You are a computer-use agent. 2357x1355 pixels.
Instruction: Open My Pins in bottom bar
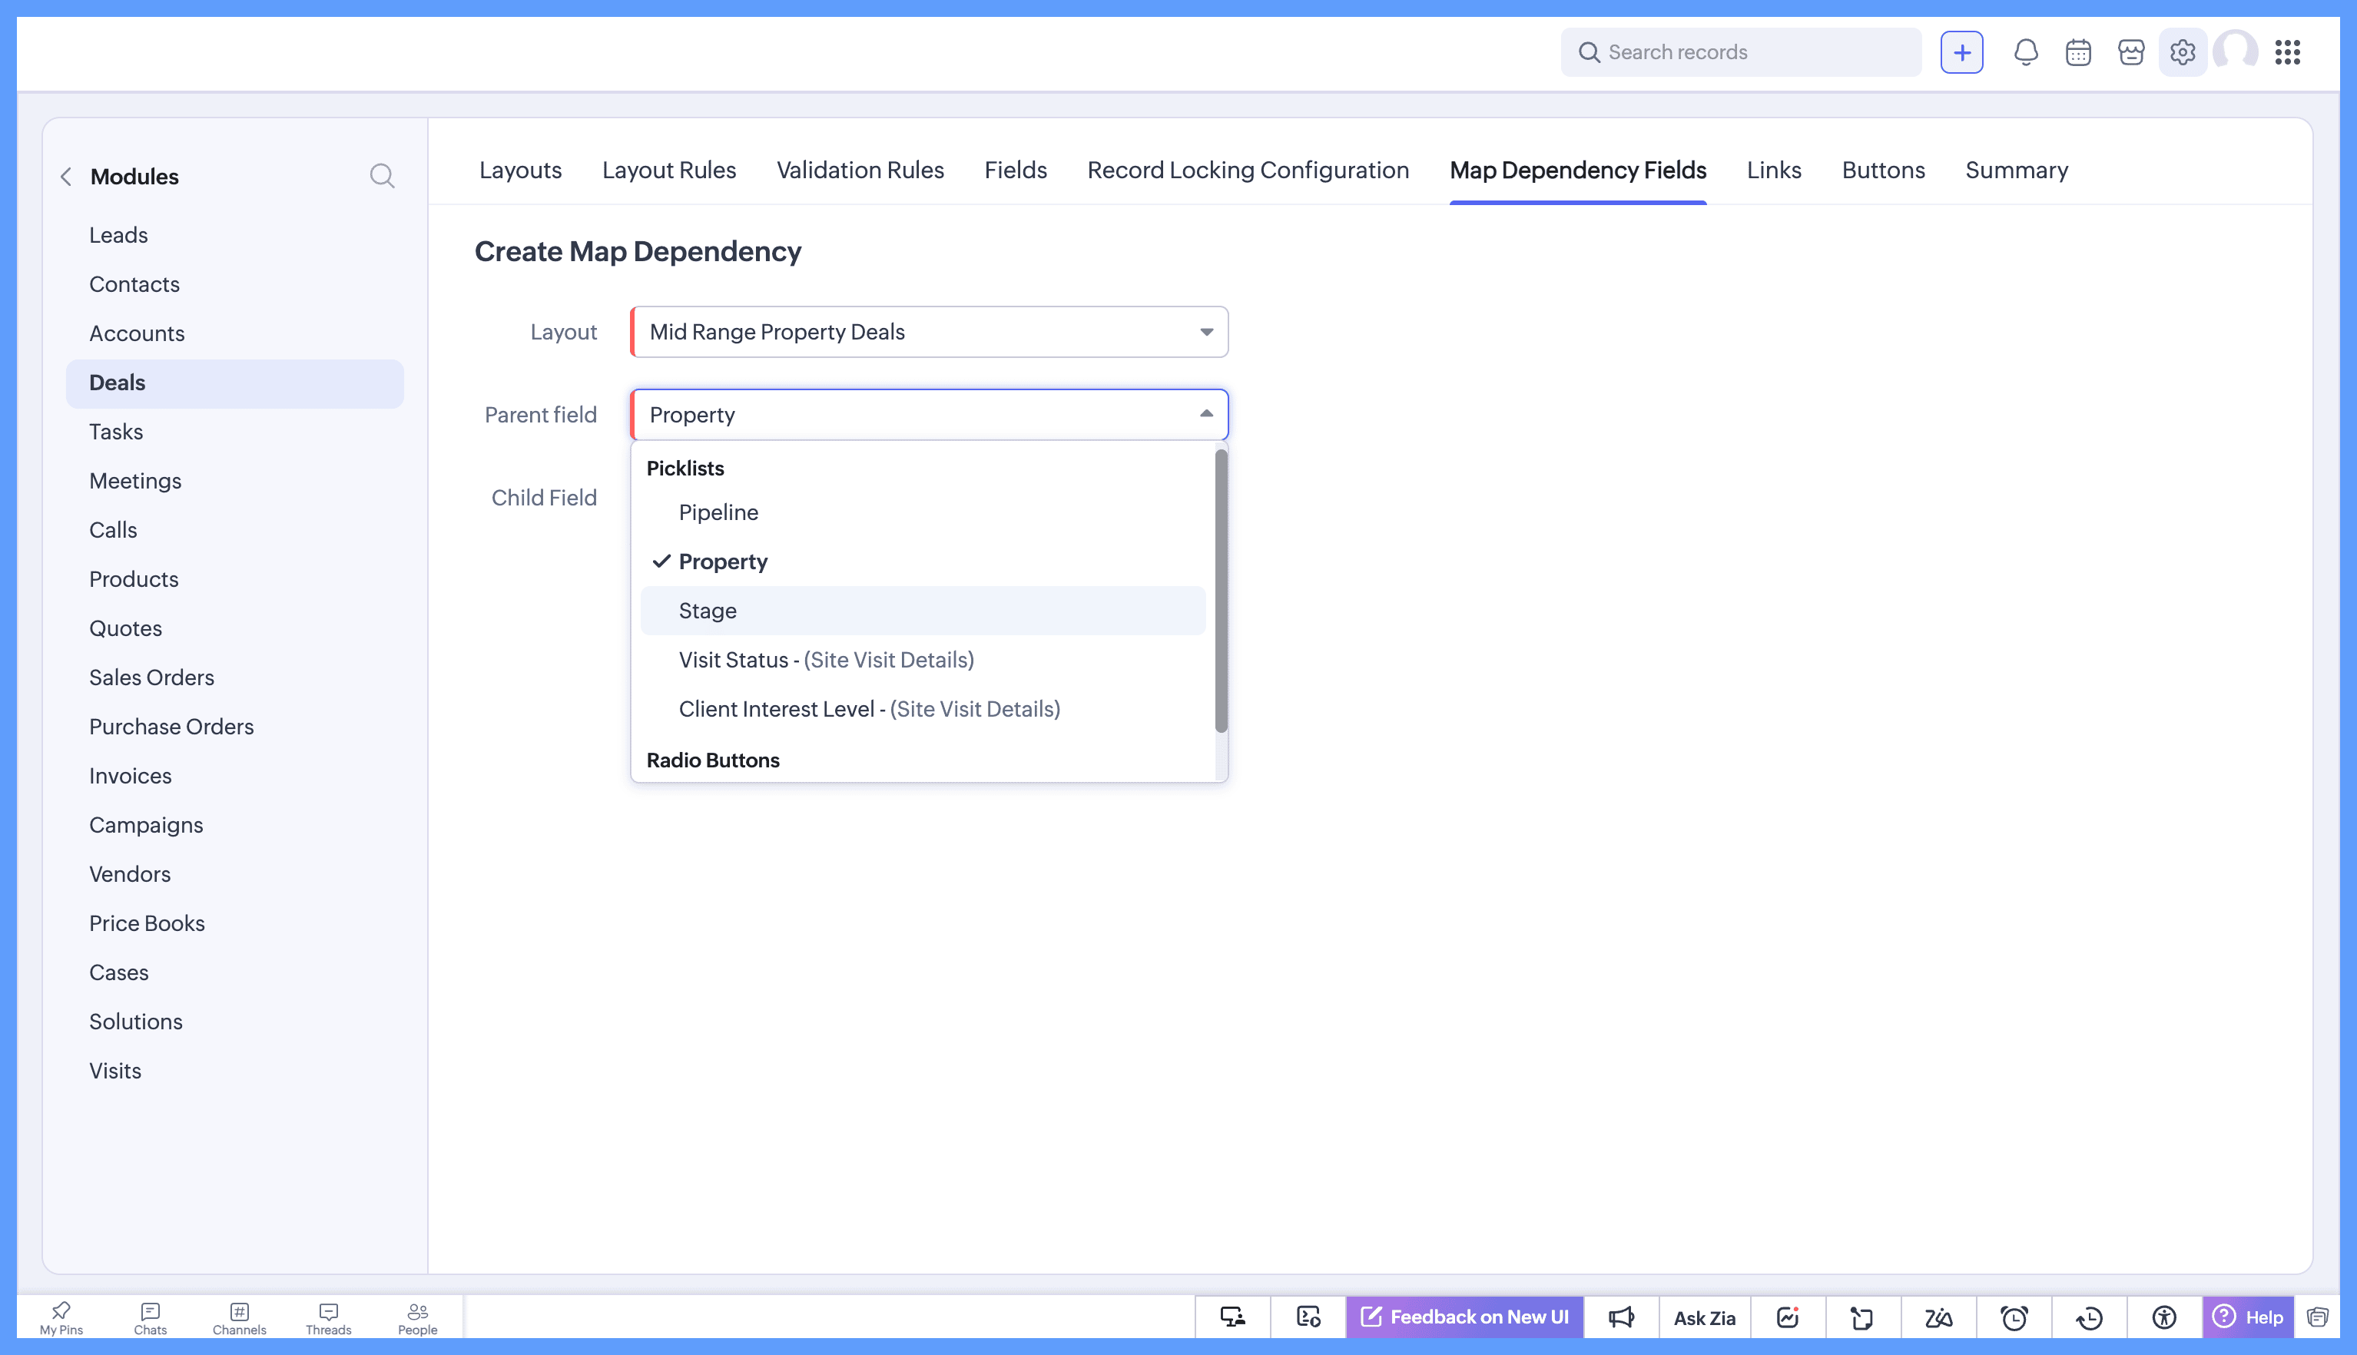(61, 1317)
